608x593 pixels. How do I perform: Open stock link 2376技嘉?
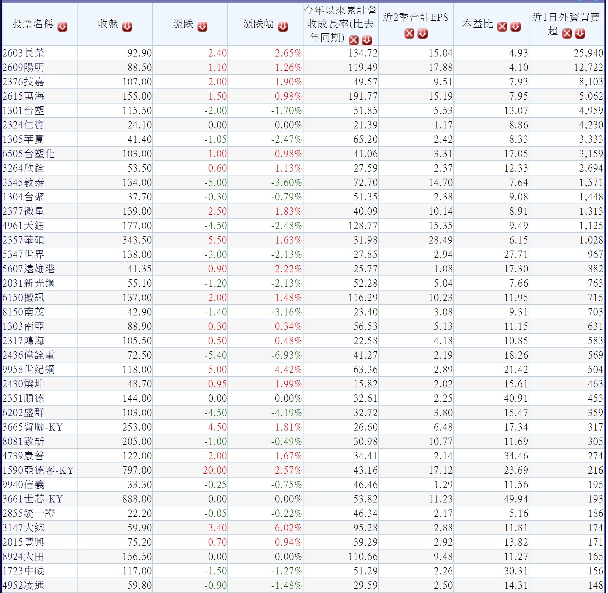[23, 82]
